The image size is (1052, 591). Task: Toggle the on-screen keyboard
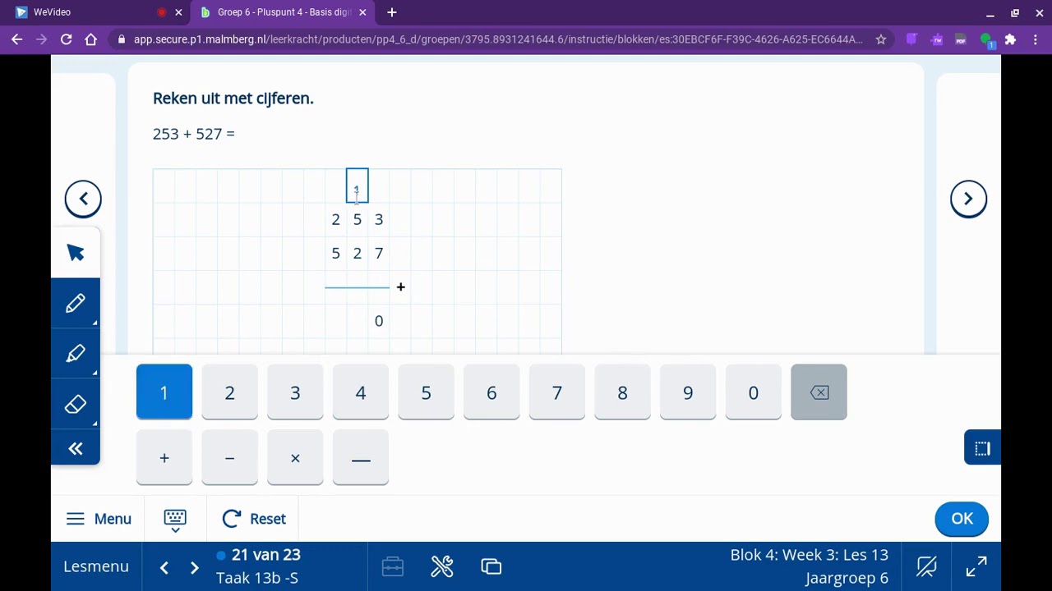[x=175, y=519]
